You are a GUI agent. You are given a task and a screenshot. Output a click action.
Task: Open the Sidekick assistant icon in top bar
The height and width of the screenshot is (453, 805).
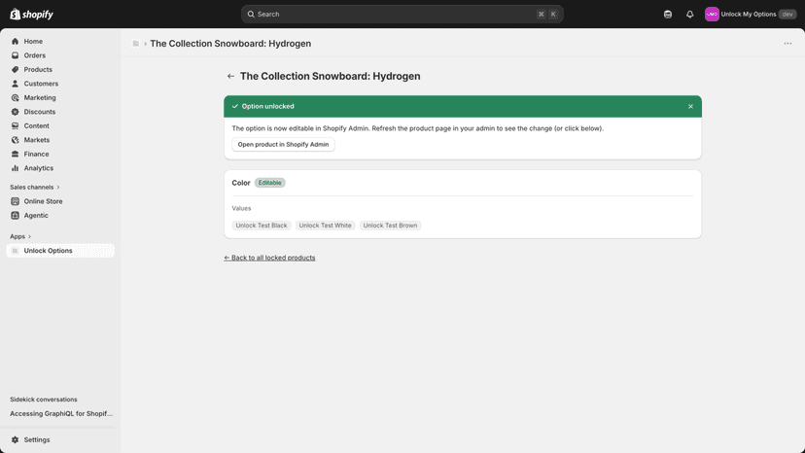[667, 15]
